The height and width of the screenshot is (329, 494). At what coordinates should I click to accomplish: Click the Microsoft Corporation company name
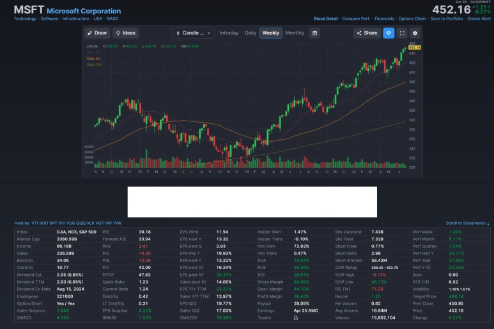click(84, 11)
